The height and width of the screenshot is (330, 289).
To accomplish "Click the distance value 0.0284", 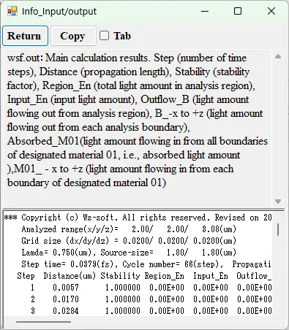I will point(66,311).
